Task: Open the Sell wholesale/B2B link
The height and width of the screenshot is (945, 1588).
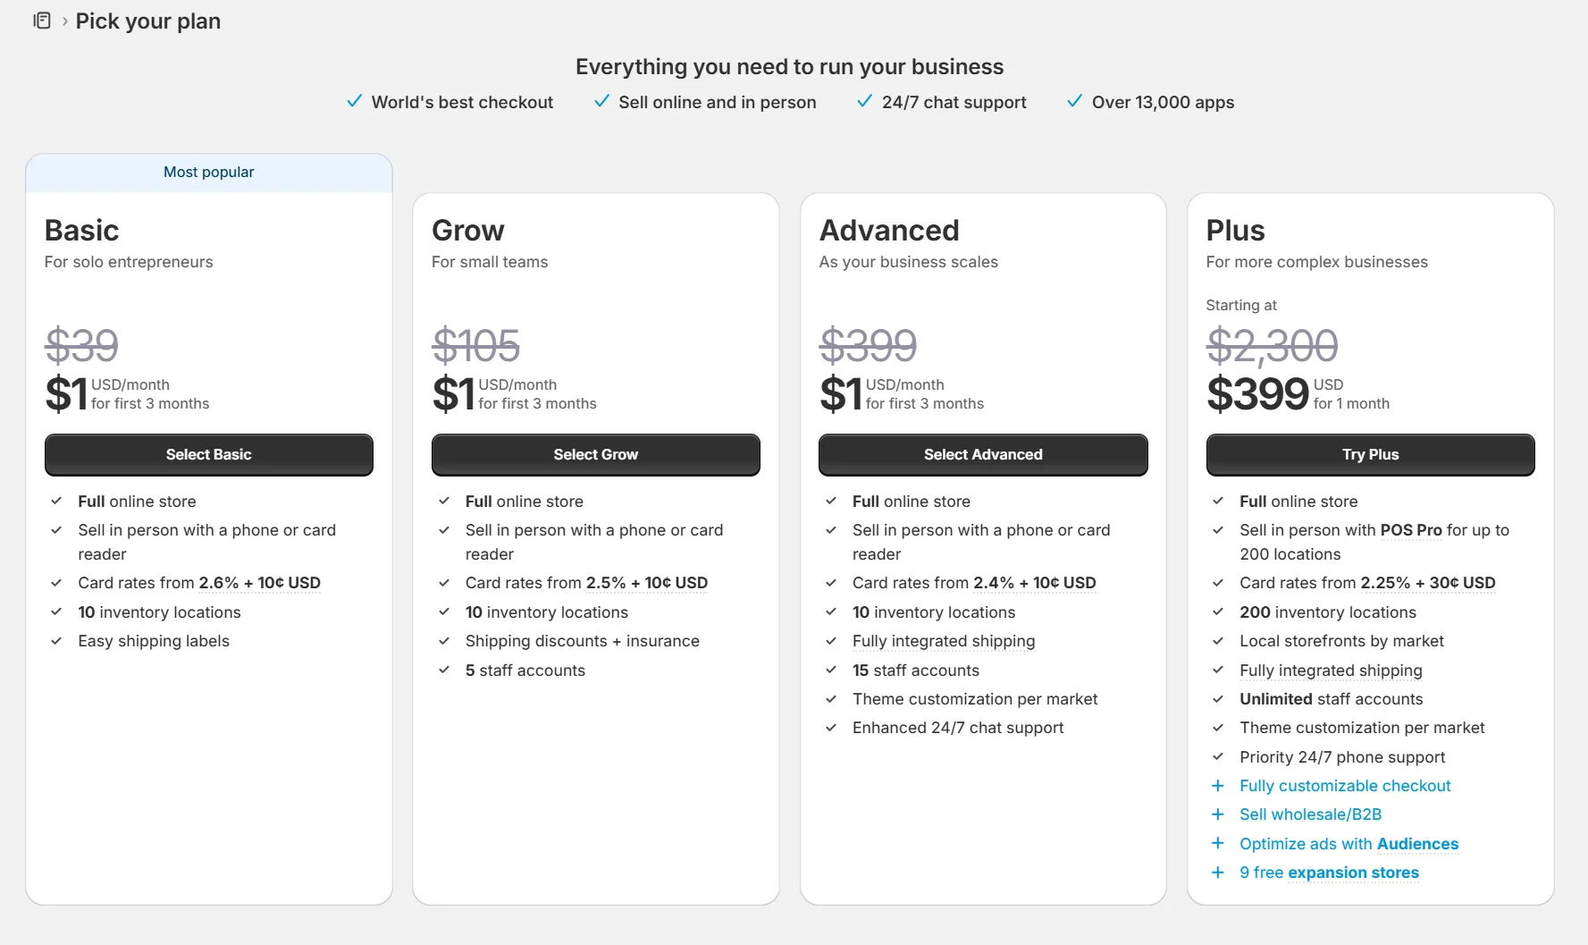Action: coord(1310,814)
